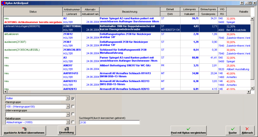Click EAN value 4015093721134
Image resolution: width=258 pixels, height=137 pixels.
tap(171, 30)
